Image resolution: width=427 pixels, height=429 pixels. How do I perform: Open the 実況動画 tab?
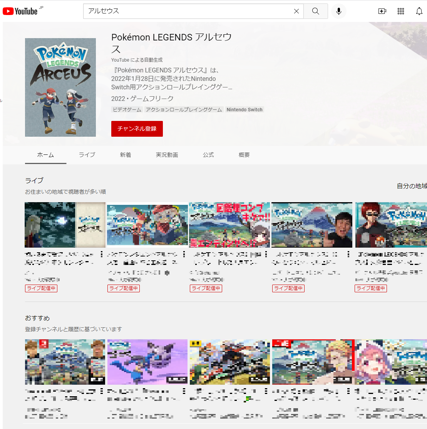pos(167,155)
